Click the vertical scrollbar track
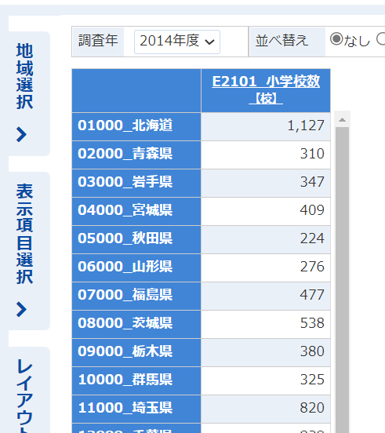Viewport: 385px width, 433px height. point(343,279)
